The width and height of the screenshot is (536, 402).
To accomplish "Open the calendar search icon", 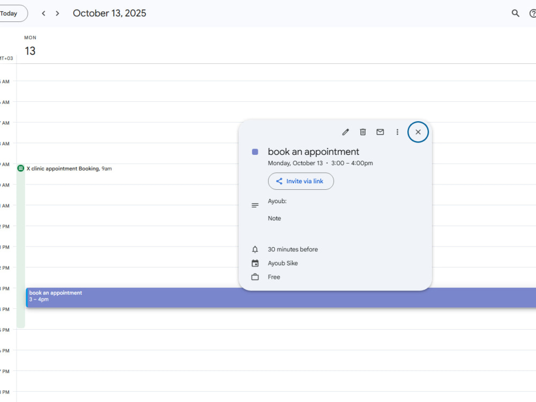I will tap(515, 13).
